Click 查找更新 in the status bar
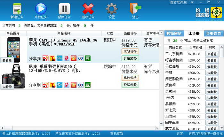224x137 pixels. [x=116, y=133]
